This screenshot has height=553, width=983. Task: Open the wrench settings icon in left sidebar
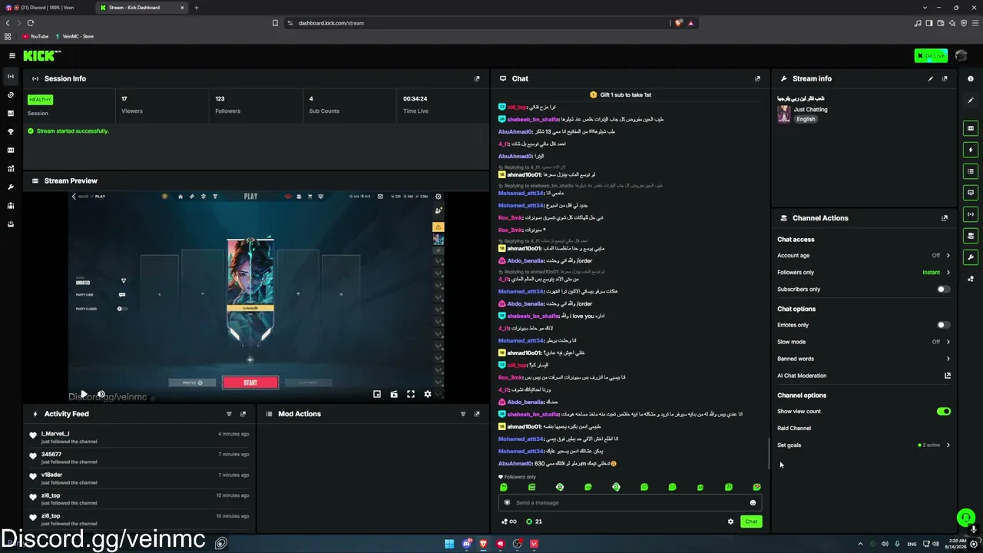tap(11, 187)
